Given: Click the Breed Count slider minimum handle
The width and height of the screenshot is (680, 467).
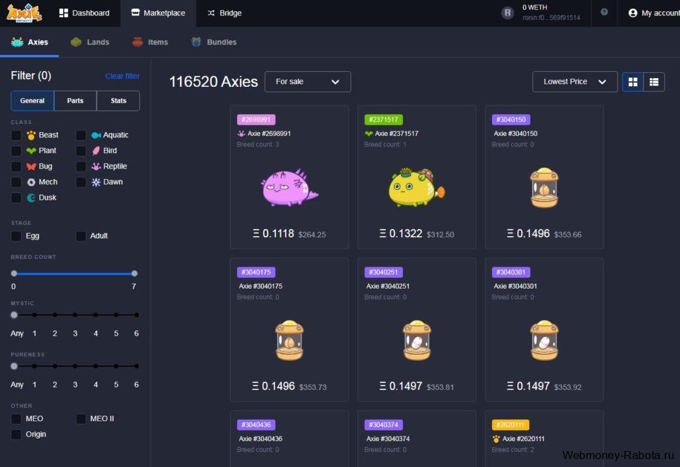Looking at the screenshot, I should pyautogui.click(x=14, y=273).
